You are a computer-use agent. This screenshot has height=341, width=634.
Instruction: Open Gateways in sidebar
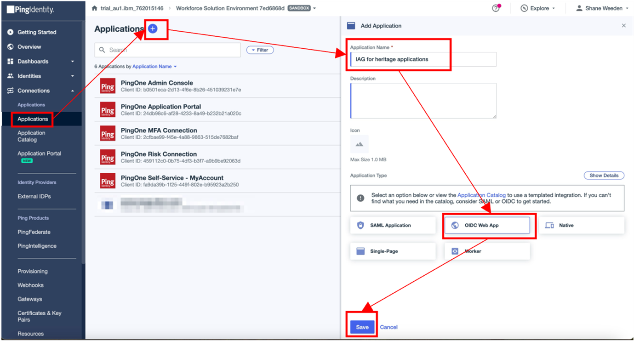[29, 299]
